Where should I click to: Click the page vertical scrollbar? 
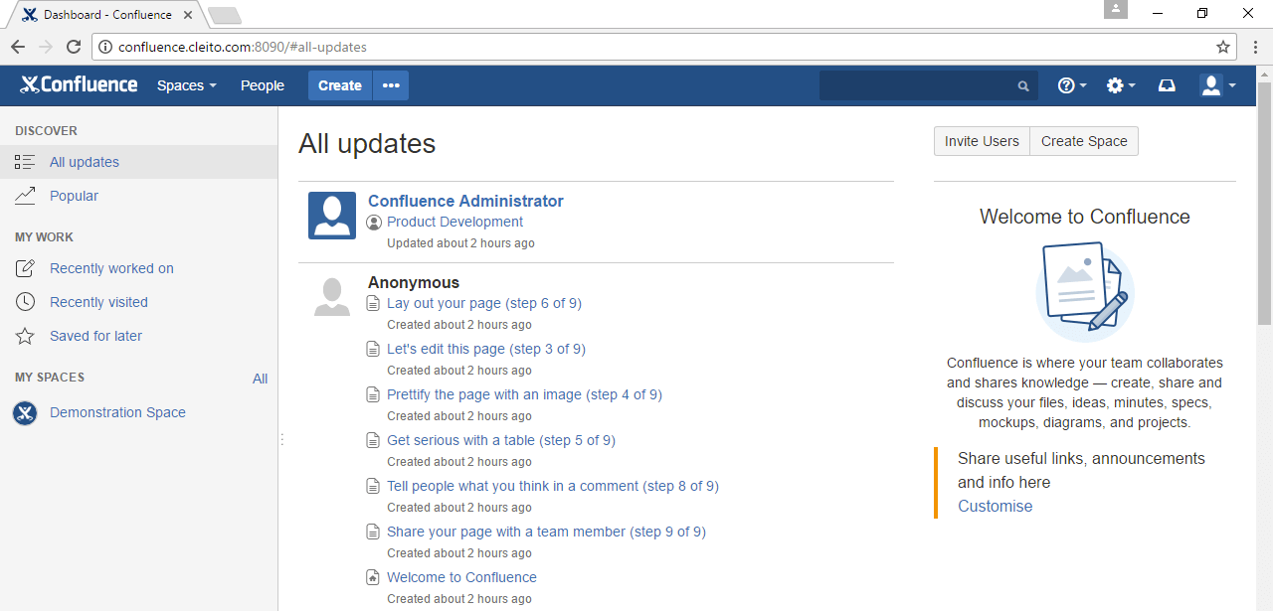(x=1264, y=204)
